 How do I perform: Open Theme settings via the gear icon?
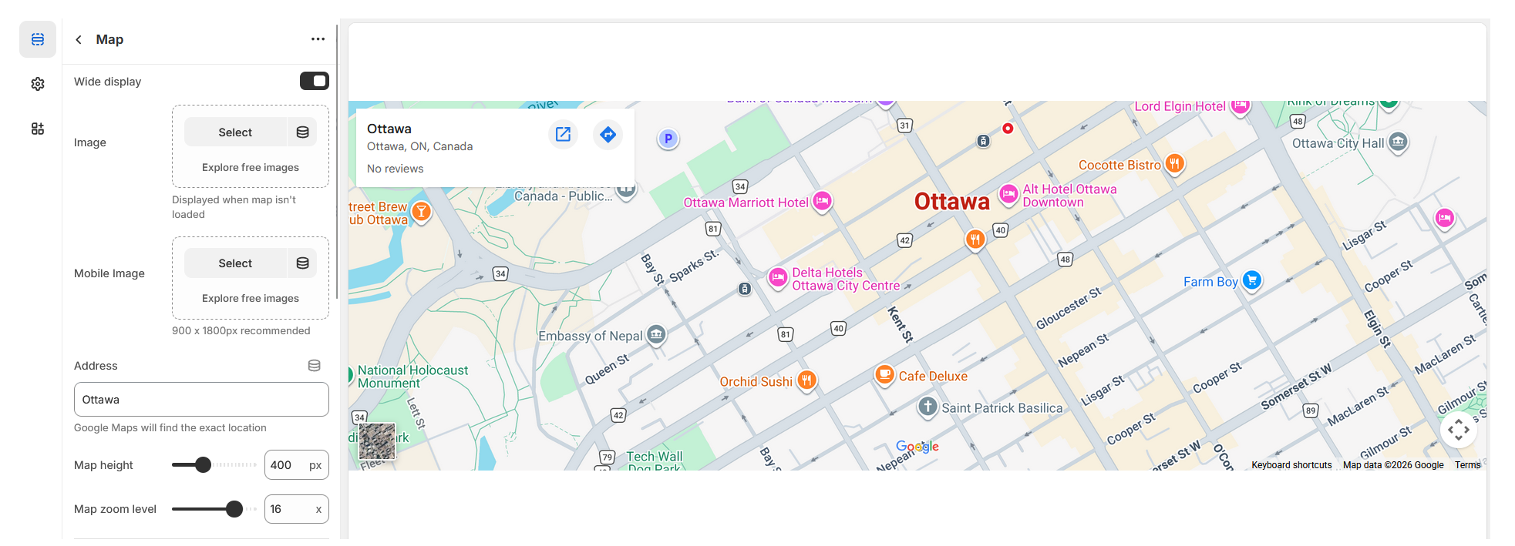pyautogui.click(x=37, y=83)
